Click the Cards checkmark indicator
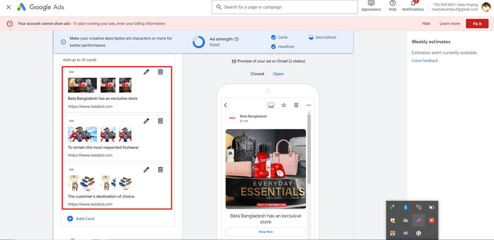This screenshot has height=240, width=494. (273, 37)
